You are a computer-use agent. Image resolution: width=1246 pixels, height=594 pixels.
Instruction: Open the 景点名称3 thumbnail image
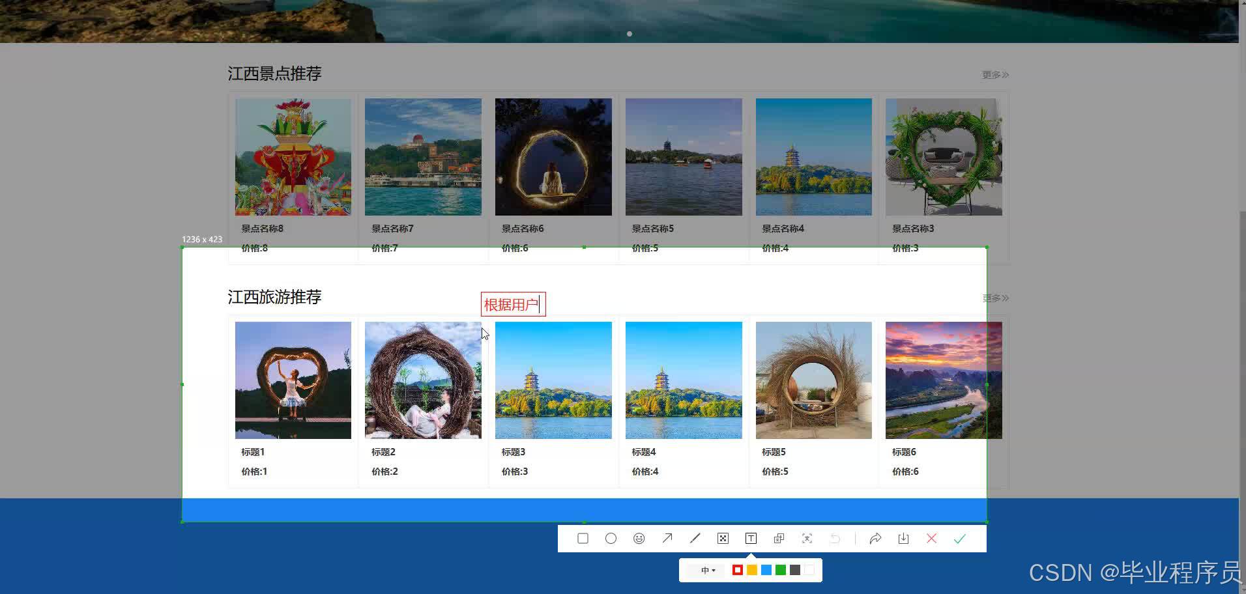pos(944,157)
